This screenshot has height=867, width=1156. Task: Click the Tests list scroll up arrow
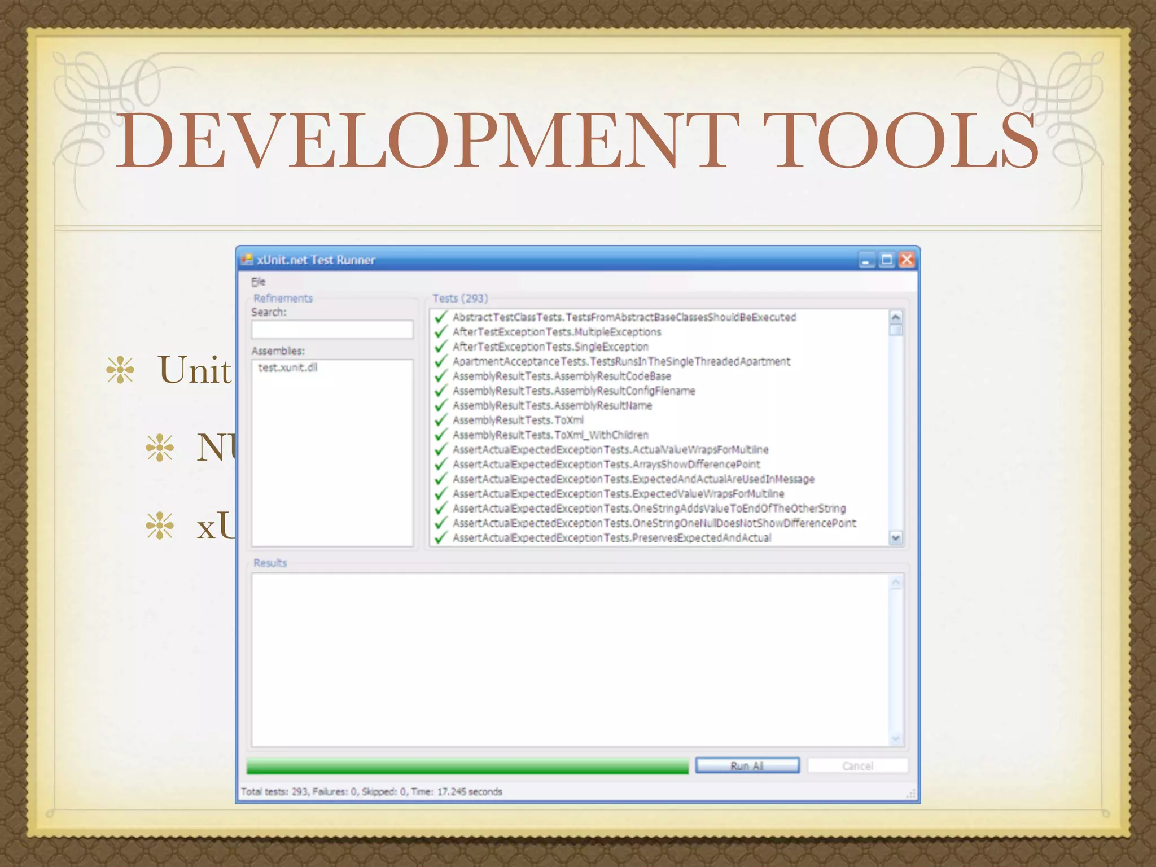click(x=896, y=317)
